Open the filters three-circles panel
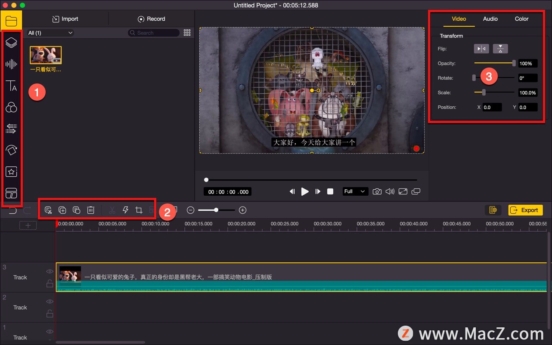Screen dimensions: 552x345 (11, 107)
